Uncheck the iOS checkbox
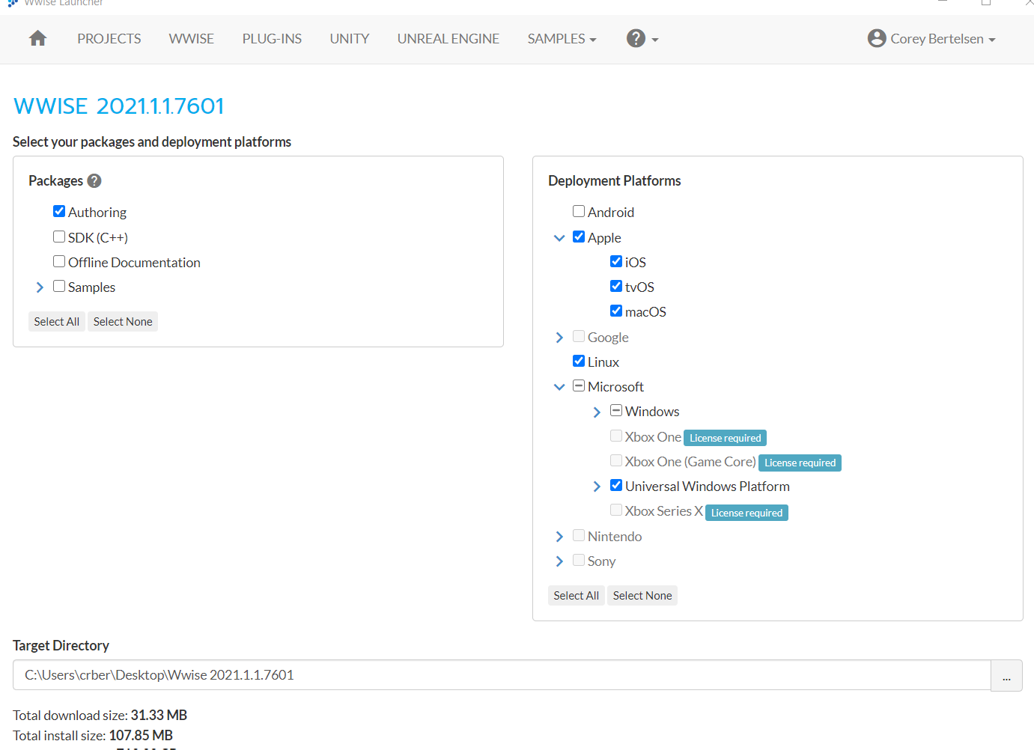The image size is (1034, 750). click(616, 261)
